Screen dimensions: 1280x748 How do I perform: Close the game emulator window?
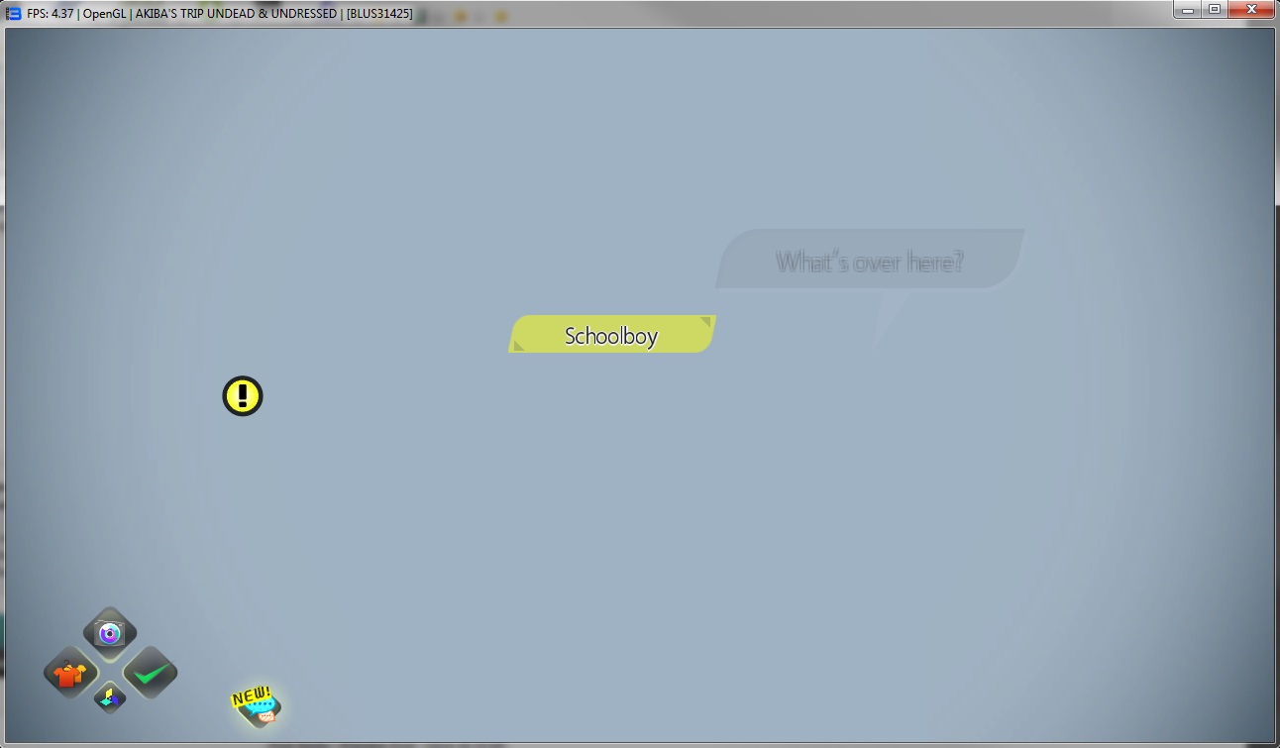click(1251, 10)
